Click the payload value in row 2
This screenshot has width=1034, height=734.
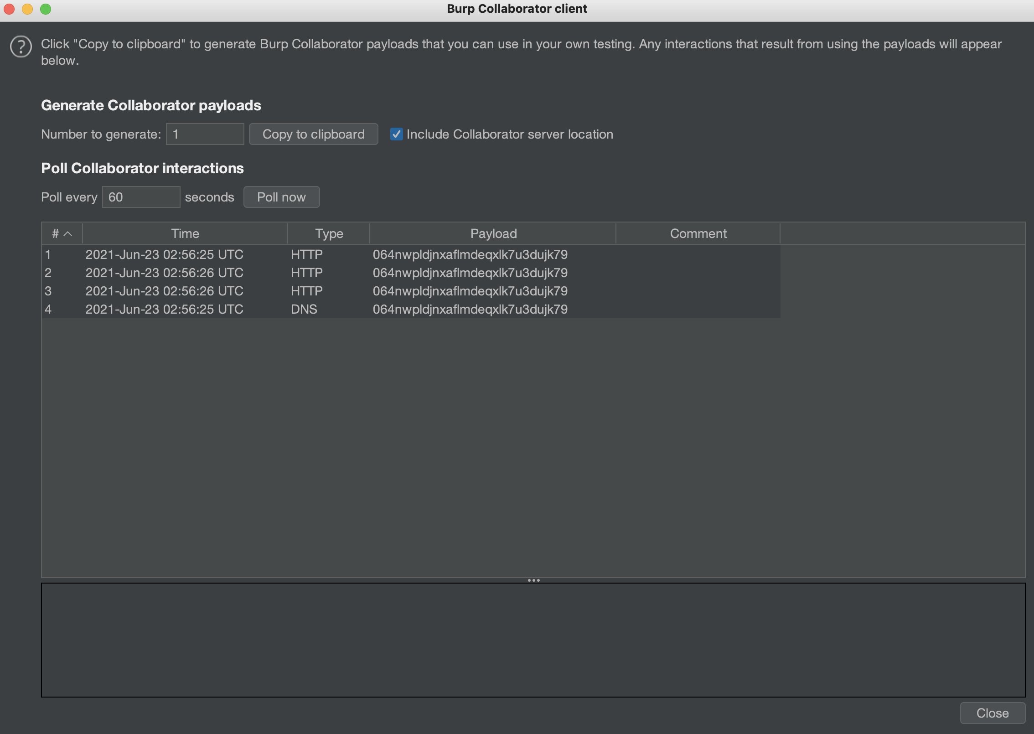pyautogui.click(x=470, y=273)
